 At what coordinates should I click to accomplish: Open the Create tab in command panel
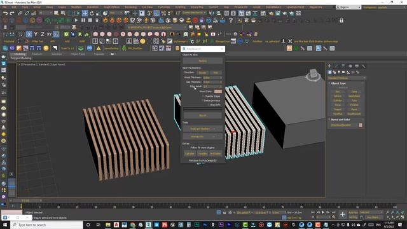pos(329,66)
